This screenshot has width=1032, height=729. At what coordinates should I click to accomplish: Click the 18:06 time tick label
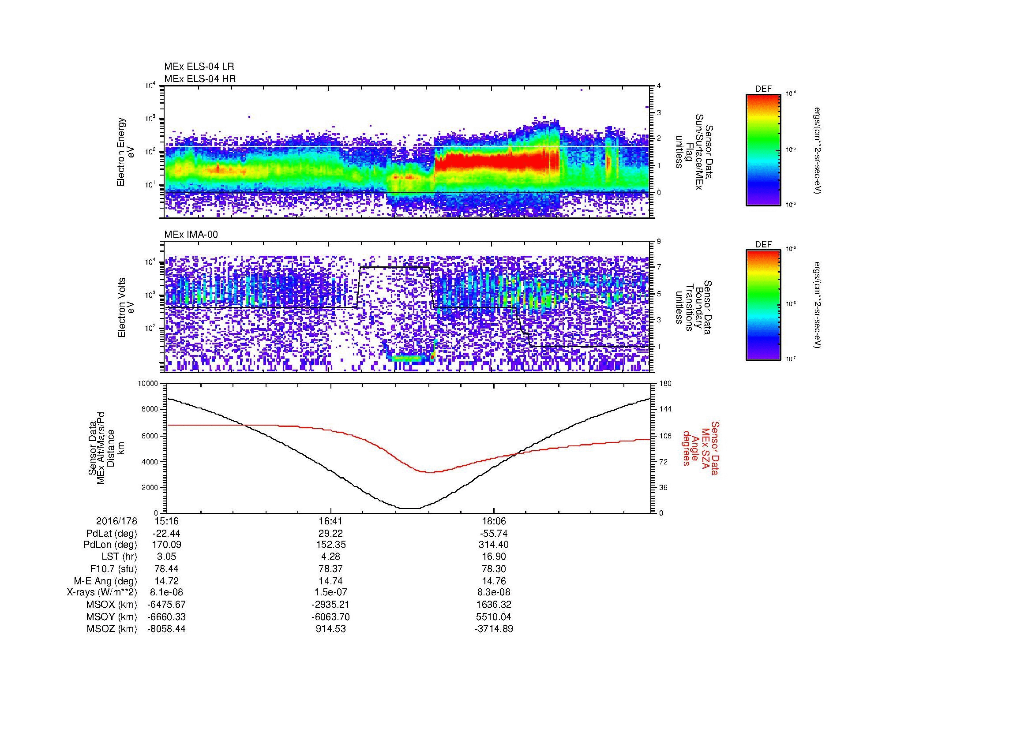(494, 521)
